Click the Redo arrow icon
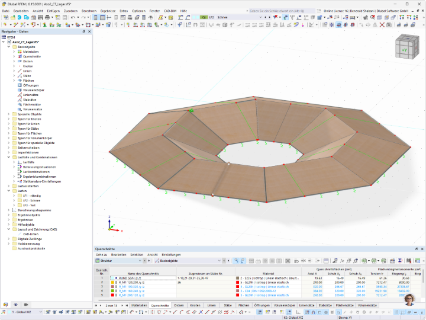The width and height of the screenshot is (426, 320). click(x=83, y=17)
